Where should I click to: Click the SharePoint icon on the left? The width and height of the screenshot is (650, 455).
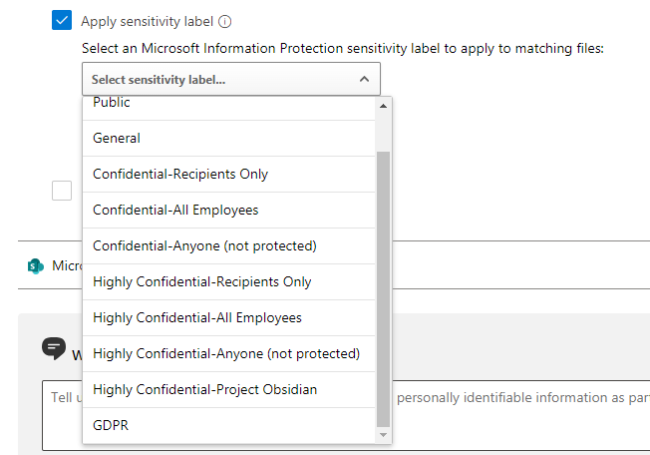pos(36,266)
